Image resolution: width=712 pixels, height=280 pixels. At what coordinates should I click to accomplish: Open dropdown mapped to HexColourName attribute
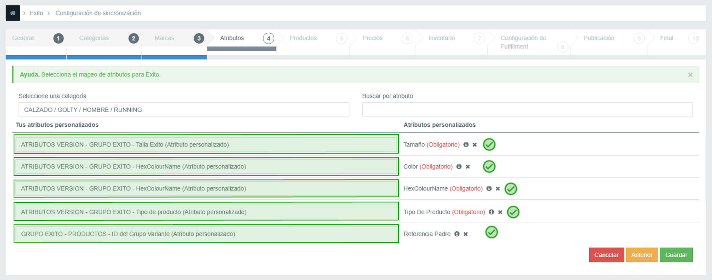(x=206, y=188)
